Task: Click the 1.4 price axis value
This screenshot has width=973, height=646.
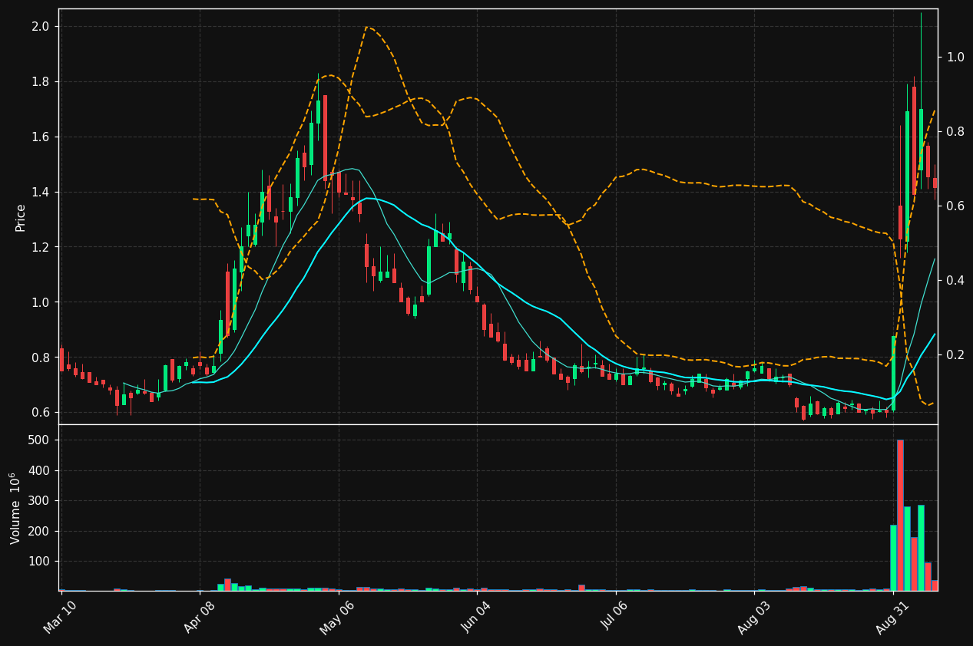Action: pyautogui.click(x=41, y=192)
